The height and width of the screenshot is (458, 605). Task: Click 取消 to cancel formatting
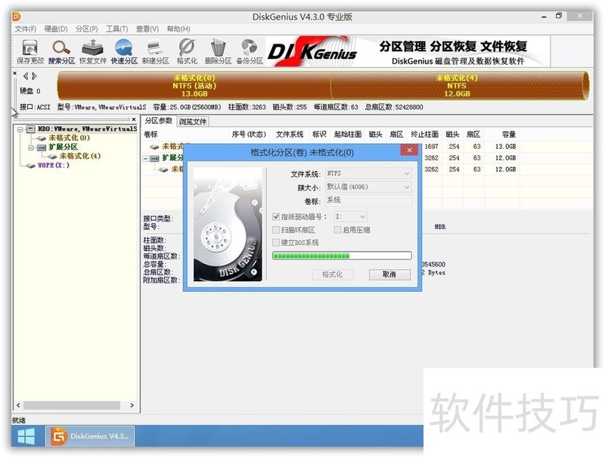[389, 274]
